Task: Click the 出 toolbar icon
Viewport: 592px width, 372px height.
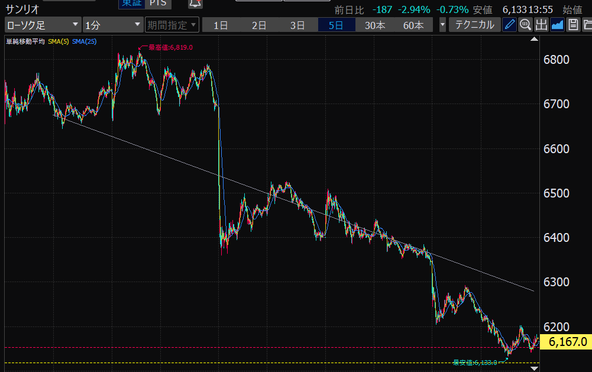Action: 541,25
